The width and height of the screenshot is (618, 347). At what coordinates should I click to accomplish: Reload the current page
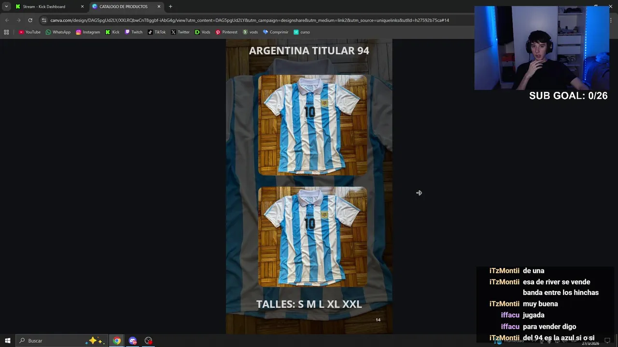30,20
